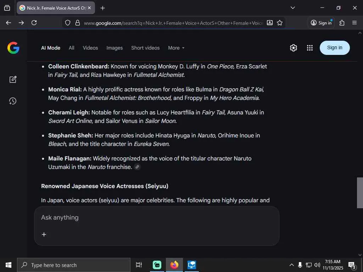Click the My Hero Academia italic text
The image size is (363, 272).
(235, 98)
